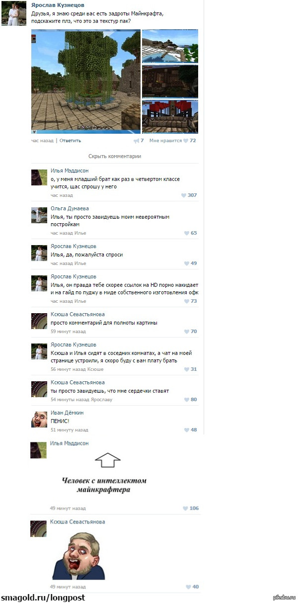This screenshot has width=298, height=603.
Task: Collapse comments via Скрыть комментарии
Action: 115,156
